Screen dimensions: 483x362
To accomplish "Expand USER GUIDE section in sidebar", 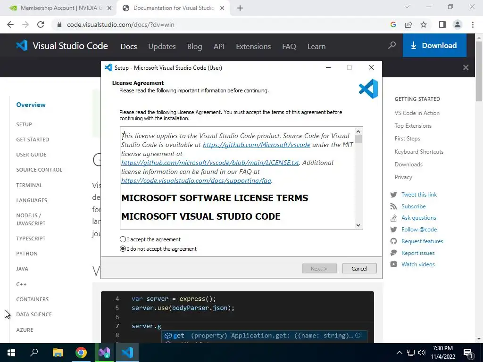I will [31, 155].
